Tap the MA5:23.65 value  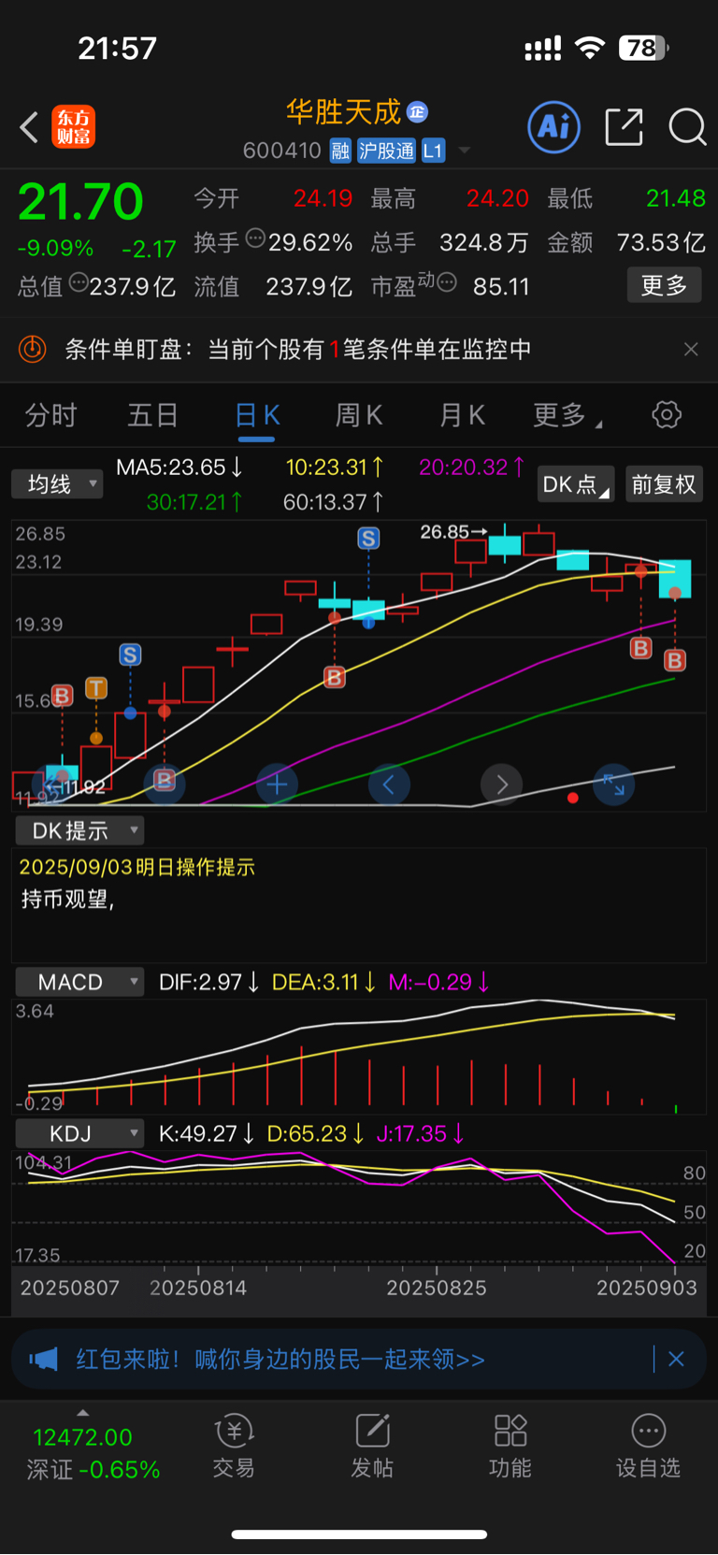tap(179, 467)
